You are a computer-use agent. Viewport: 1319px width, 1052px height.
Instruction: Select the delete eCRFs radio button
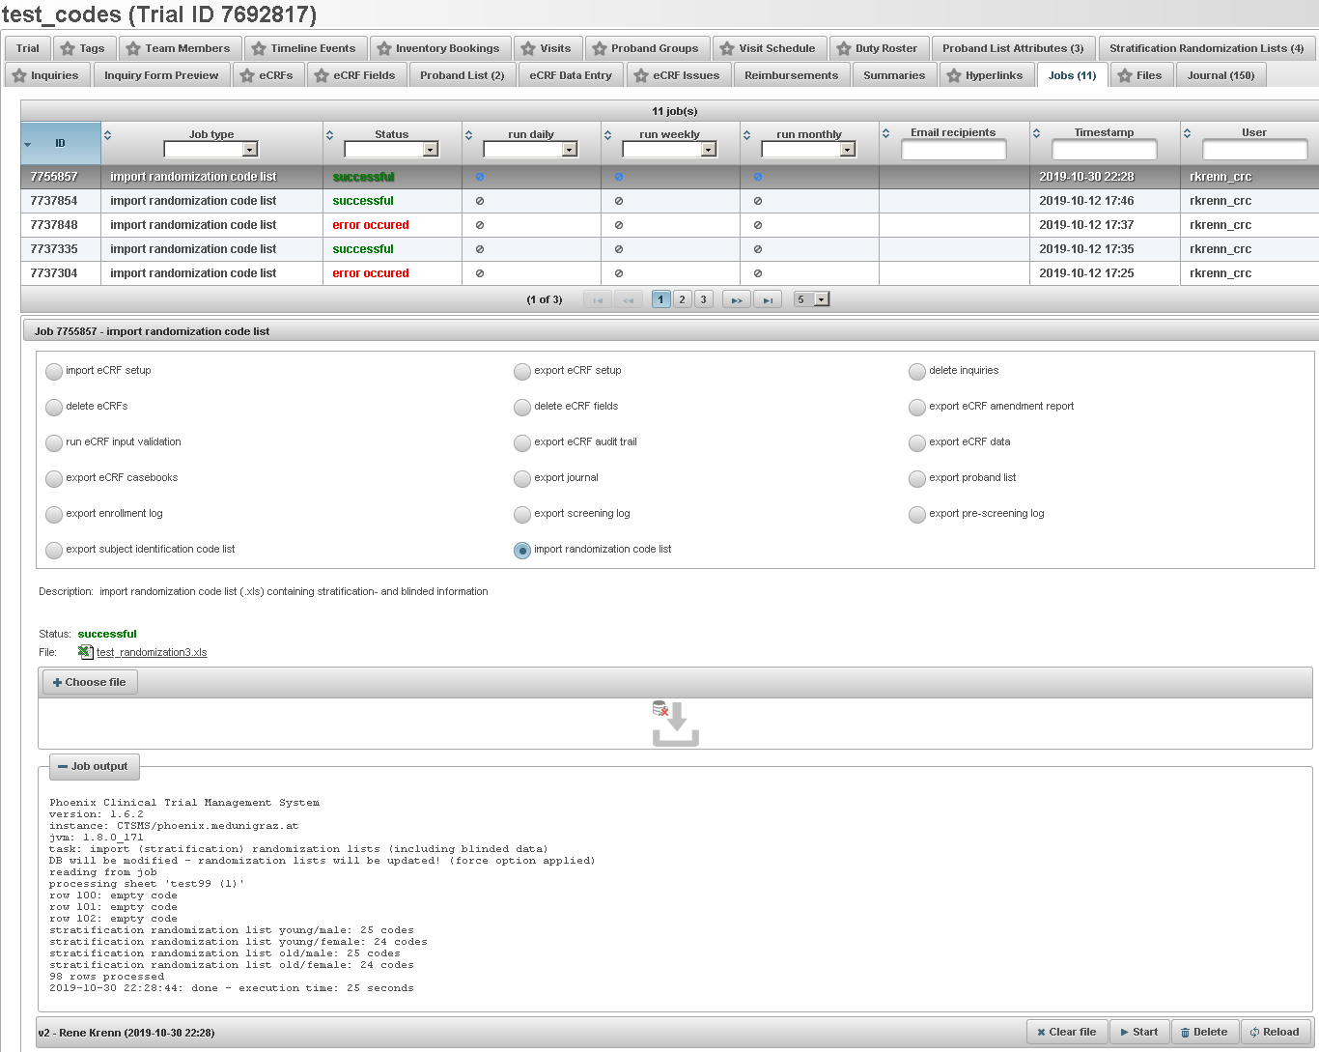(53, 407)
